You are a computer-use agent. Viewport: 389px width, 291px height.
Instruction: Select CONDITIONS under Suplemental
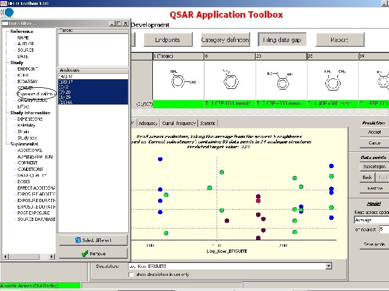[30, 169]
